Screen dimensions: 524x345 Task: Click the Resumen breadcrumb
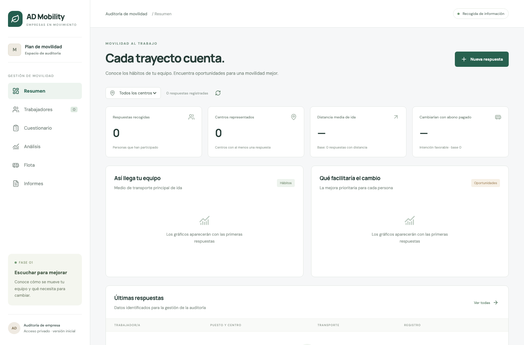click(x=163, y=14)
